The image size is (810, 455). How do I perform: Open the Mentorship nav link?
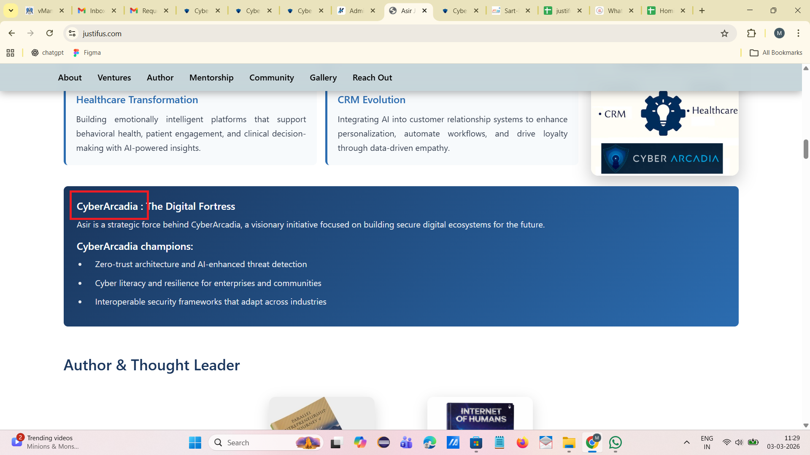click(x=211, y=78)
